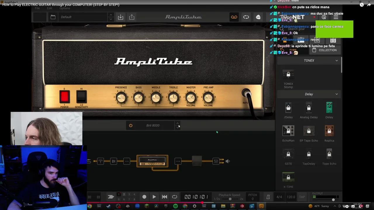The height and width of the screenshot is (210, 374).
Task: Adjust the Playback Speed slider
Action: coord(230,199)
